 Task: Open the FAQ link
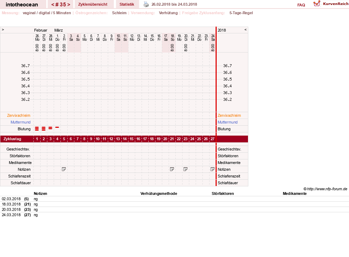pos(301,5)
